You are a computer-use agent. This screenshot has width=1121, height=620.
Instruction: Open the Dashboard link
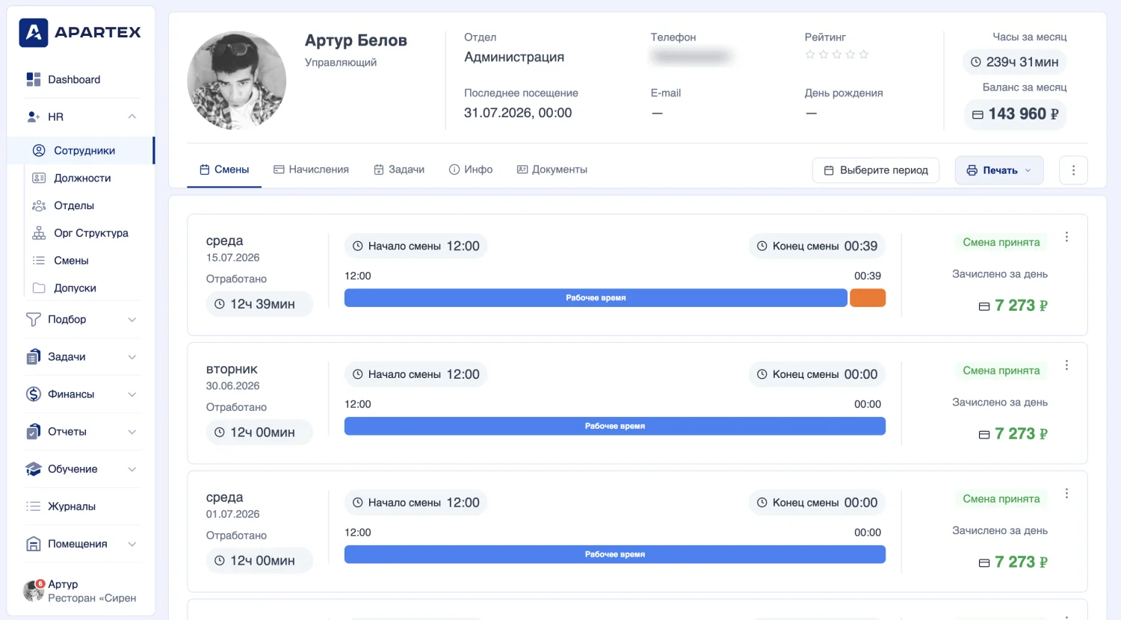coord(74,79)
